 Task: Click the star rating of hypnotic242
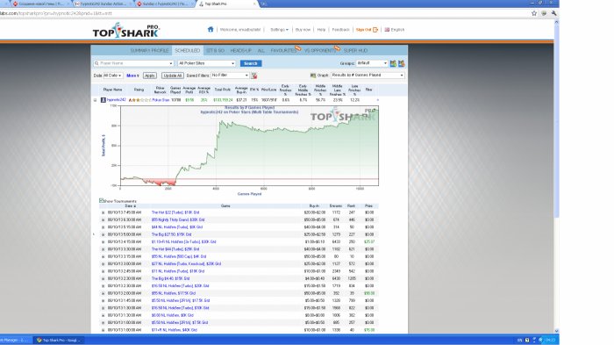tap(139, 100)
